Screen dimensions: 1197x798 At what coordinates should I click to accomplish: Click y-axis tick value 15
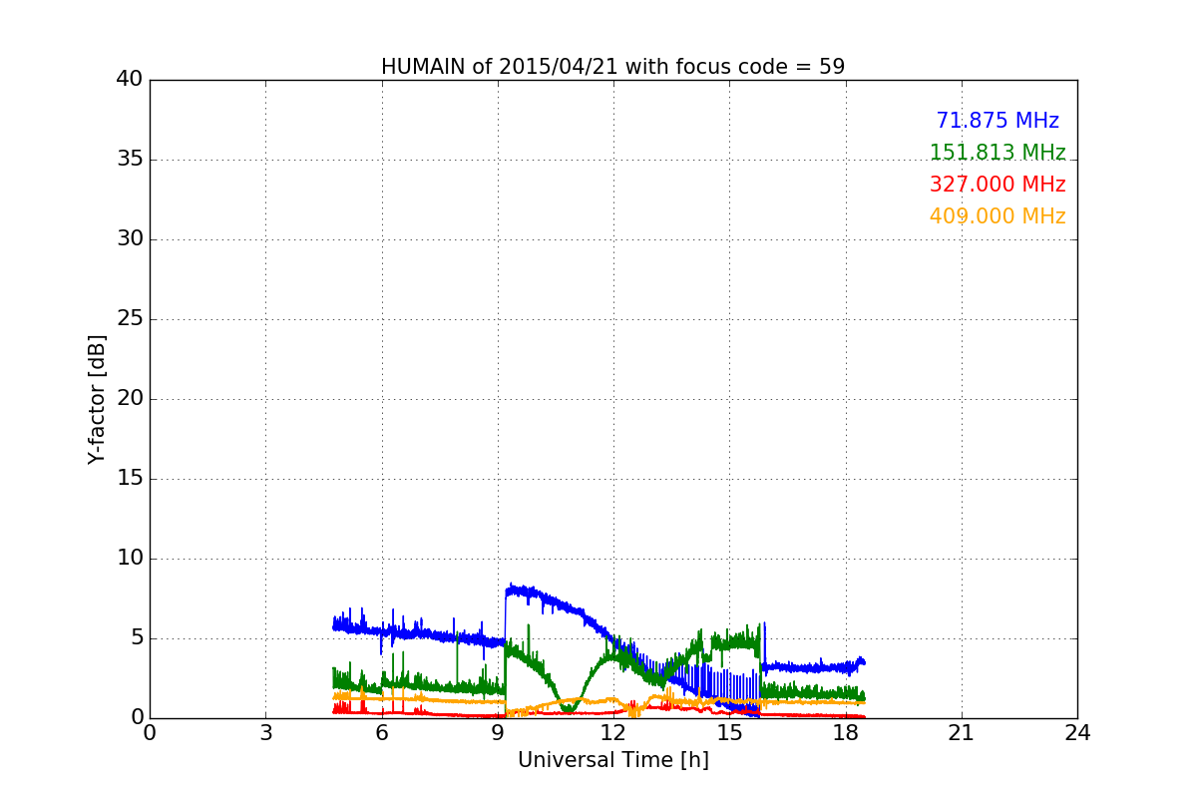point(130,479)
